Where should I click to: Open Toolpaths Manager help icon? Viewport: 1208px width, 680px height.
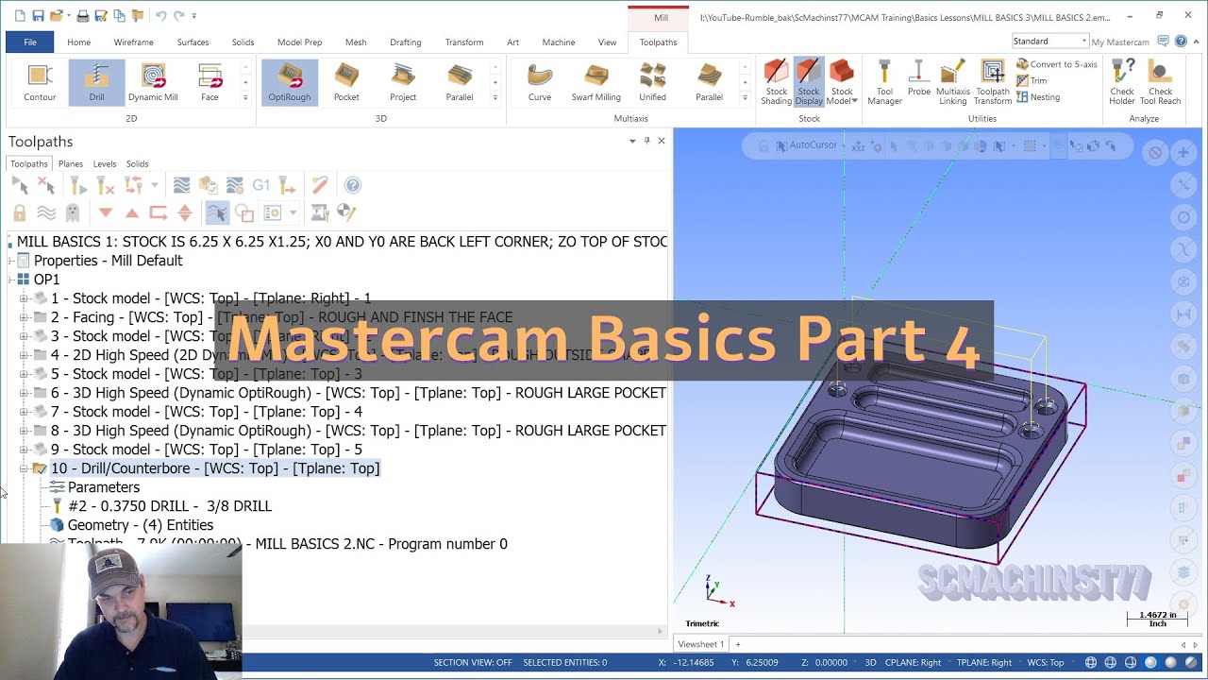point(352,185)
